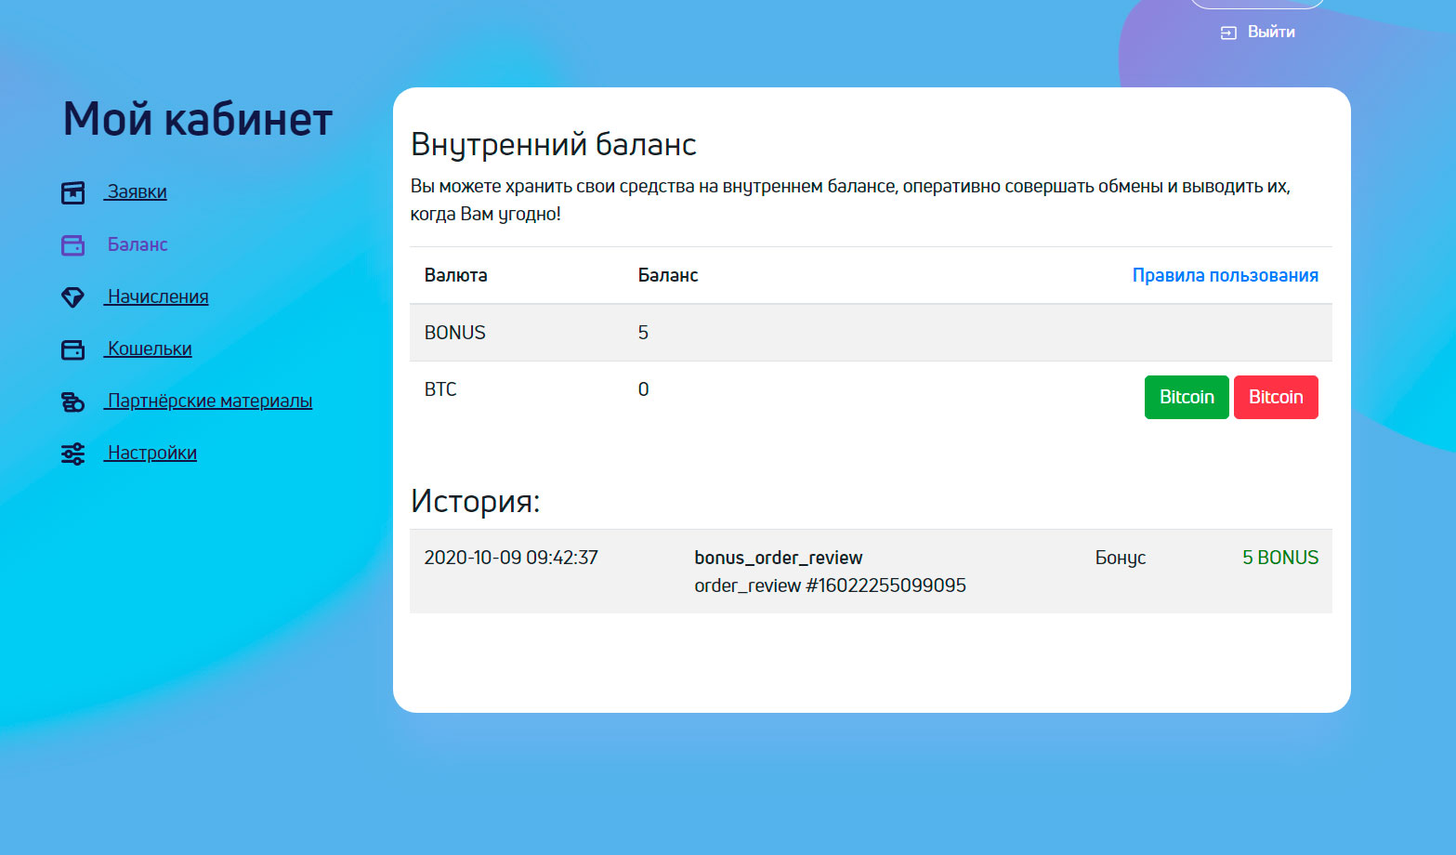Select Баланс in the cabinet menu

[137, 244]
